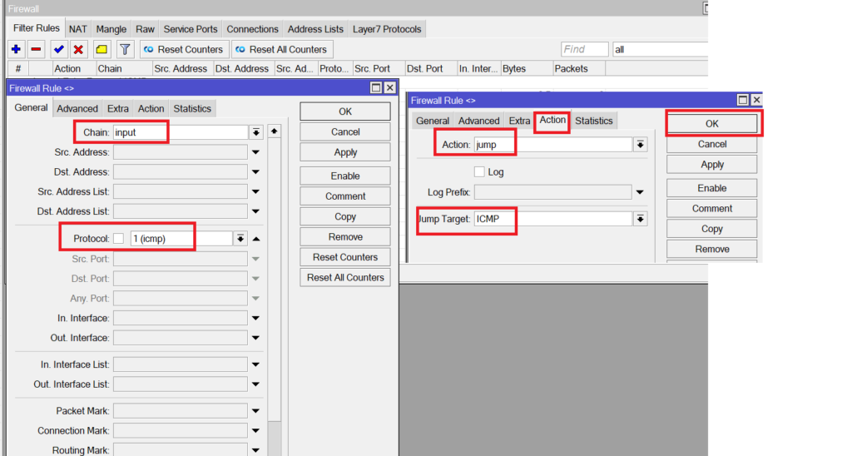Open filter using funnel toolbar icon
Screen dimensions: 852x456
pyautogui.click(x=125, y=49)
